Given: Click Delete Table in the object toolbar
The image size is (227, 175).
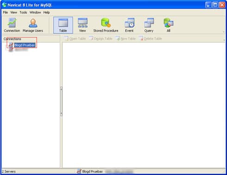Looking at the screenshot, I should coord(151,38).
